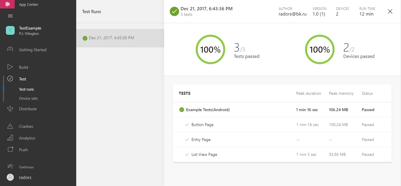Toggle the hamburger navigation menu
Viewport: 401px width, 186px height.
coord(10,16)
